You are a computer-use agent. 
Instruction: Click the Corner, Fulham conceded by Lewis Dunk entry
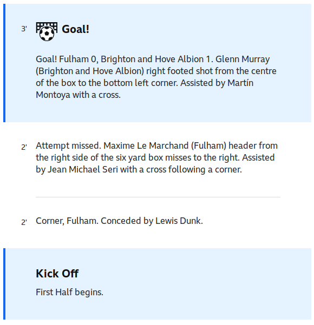pyautogui.click(x=119, y=221)
